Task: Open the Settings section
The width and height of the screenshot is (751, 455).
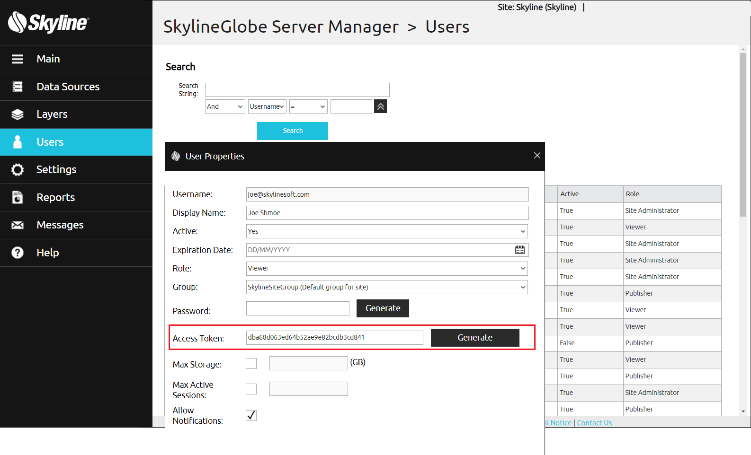Action: click(76, 170)
